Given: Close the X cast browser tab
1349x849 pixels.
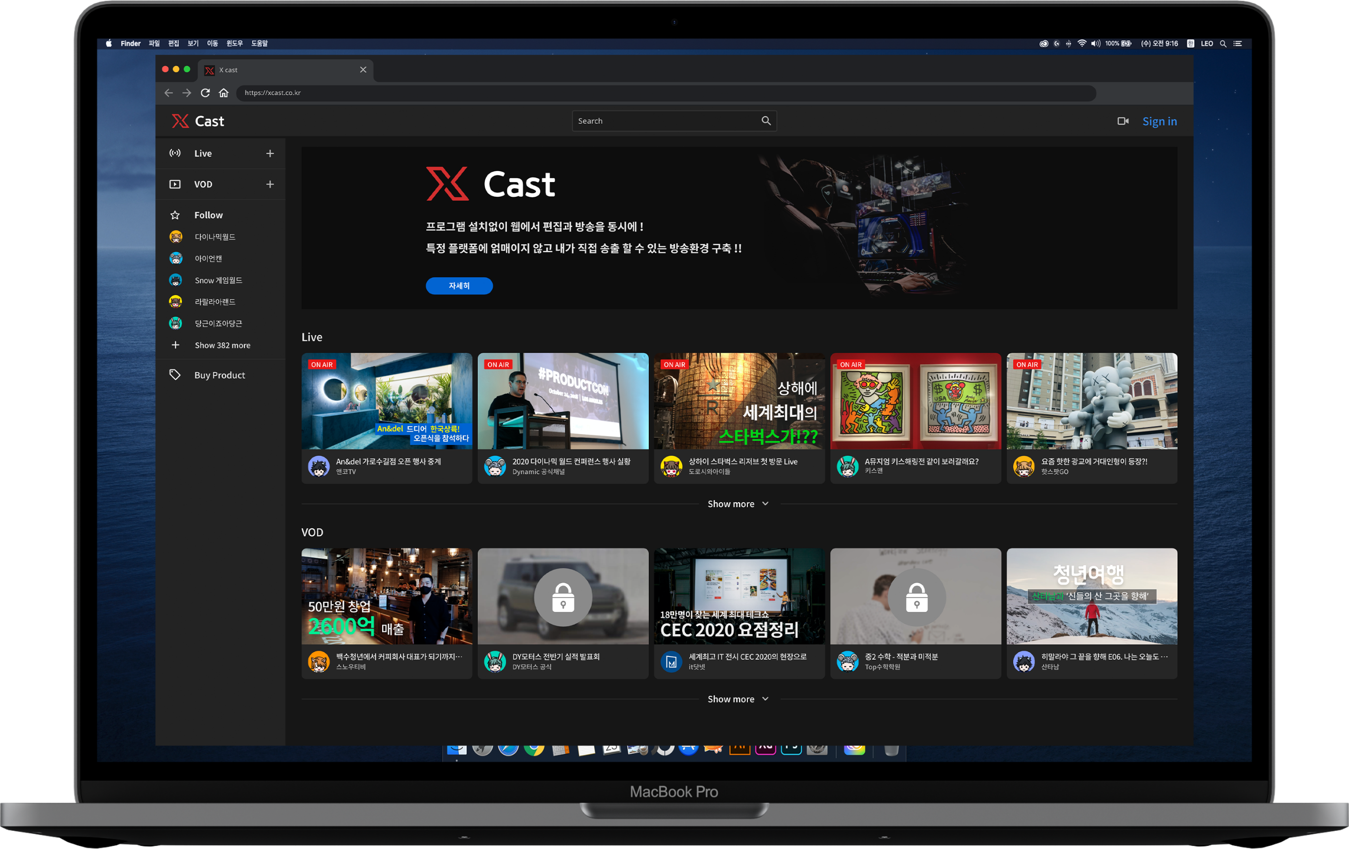Looking at the screenshot, I should coord(363,70).
